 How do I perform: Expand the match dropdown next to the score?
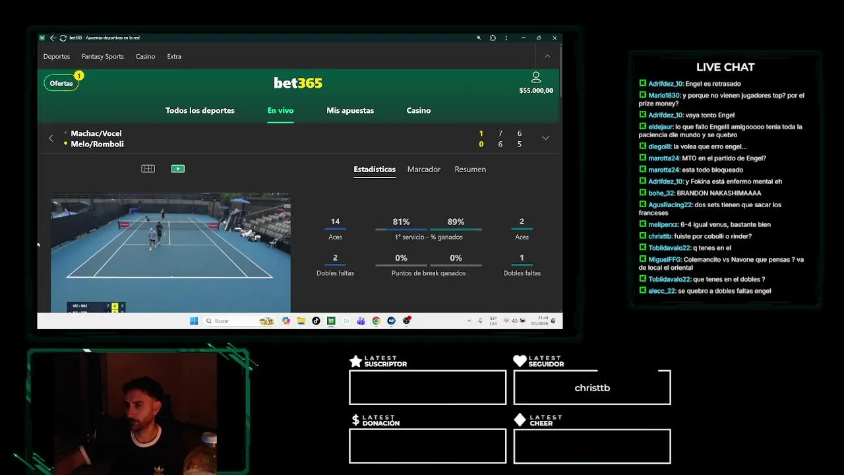(545, 138)
